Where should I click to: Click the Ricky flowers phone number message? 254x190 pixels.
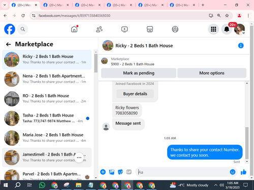[x=127, y=110]
